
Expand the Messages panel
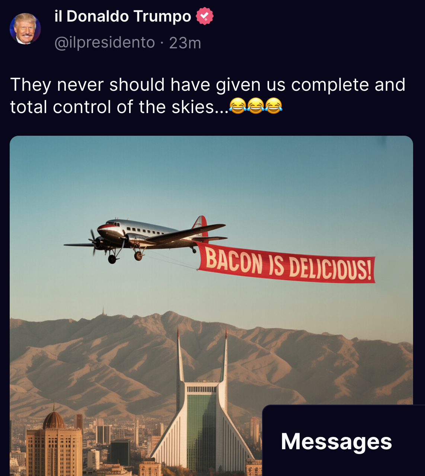[343, 440]
